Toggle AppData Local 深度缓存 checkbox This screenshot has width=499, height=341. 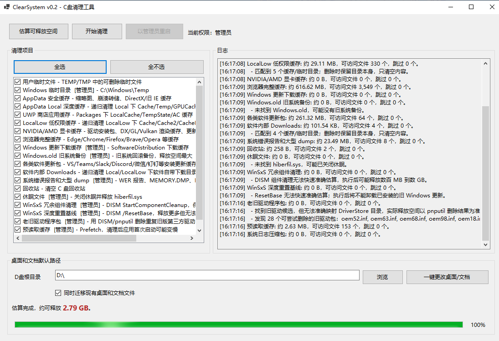[x=17, y=106]
